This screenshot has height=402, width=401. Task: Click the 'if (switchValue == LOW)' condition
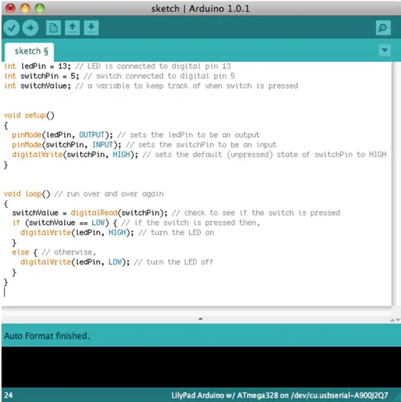click(x=60, y=223)
